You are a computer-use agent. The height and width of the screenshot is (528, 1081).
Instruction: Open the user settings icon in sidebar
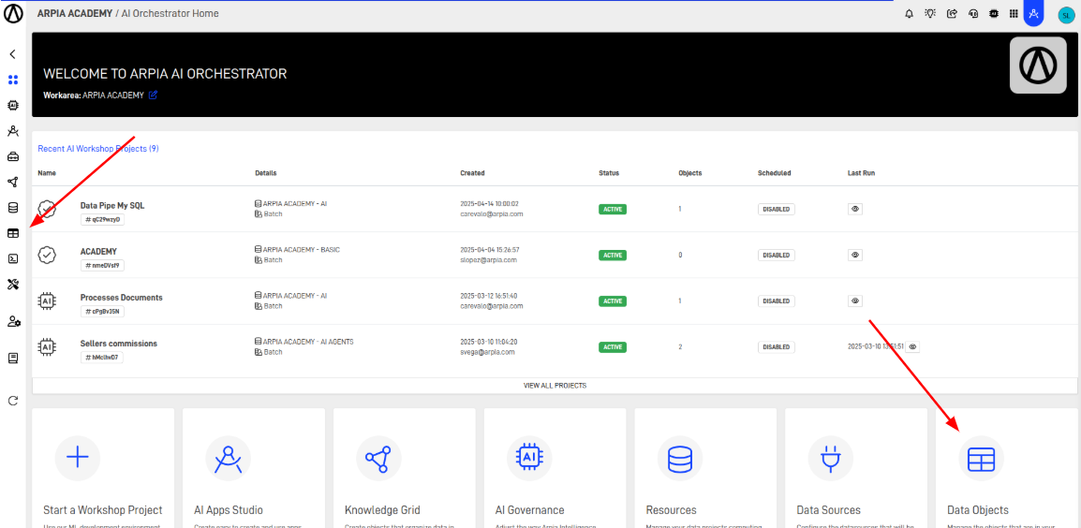coord(14,321)
